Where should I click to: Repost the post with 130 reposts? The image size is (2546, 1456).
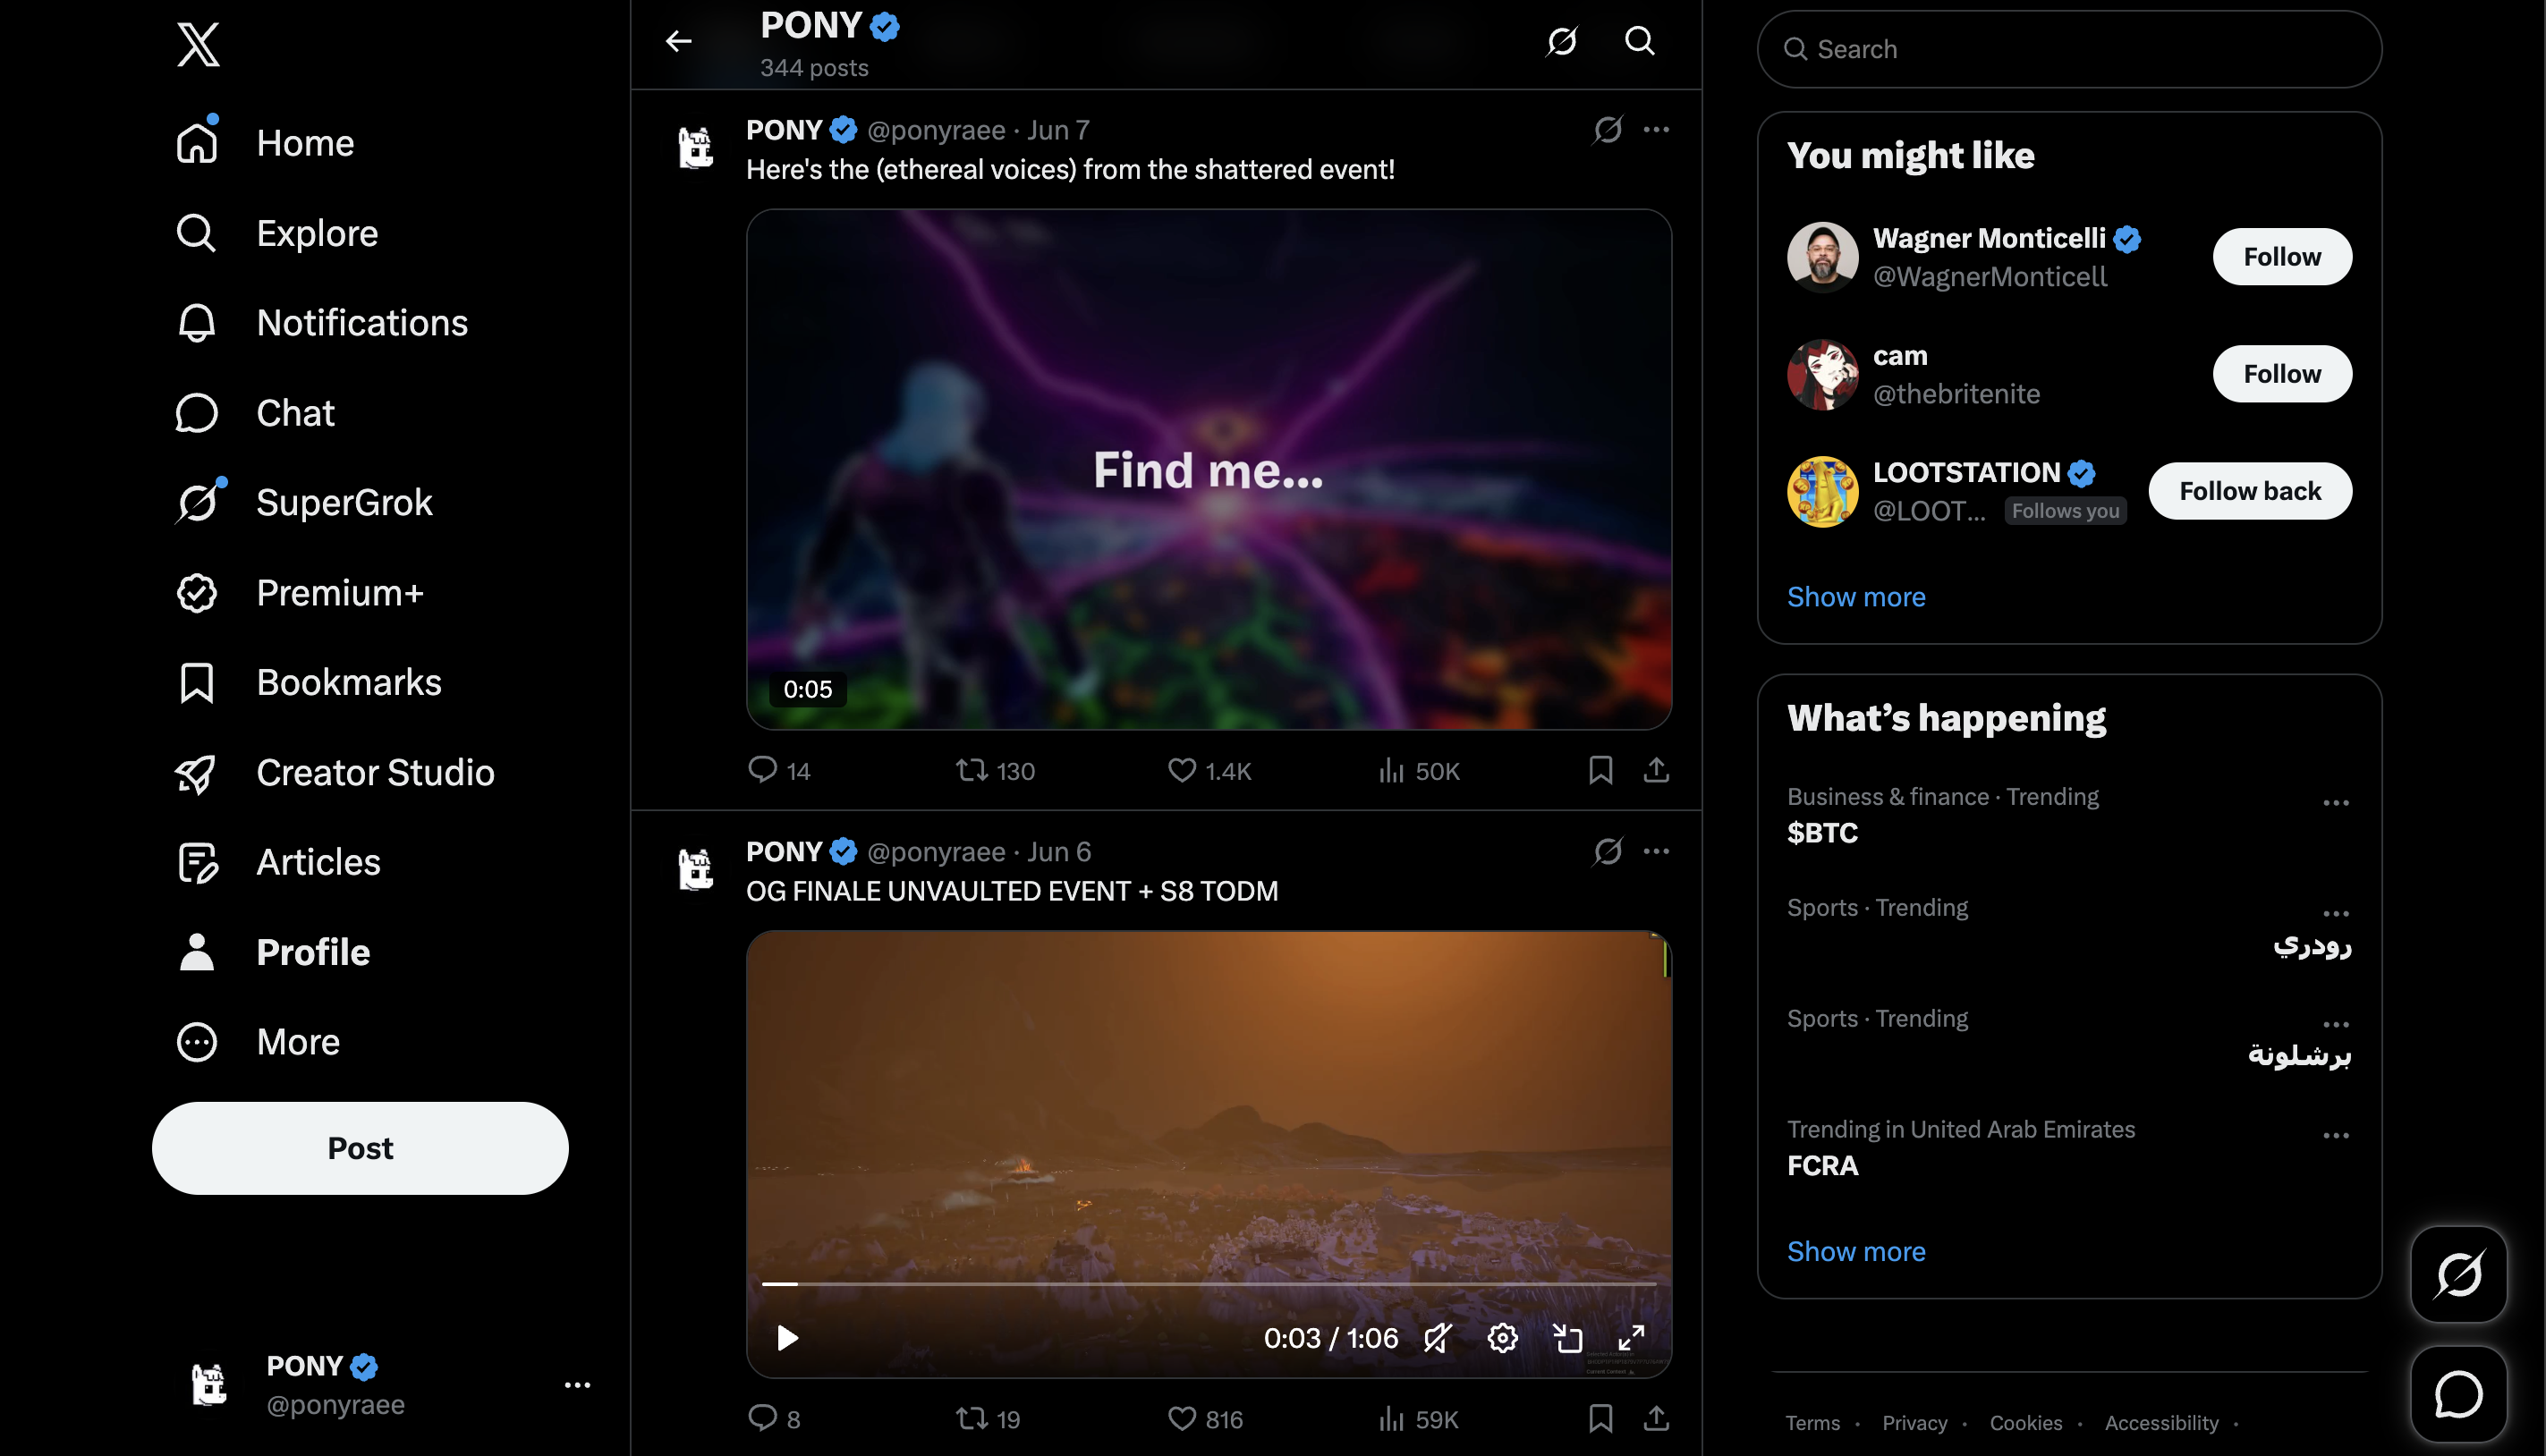[x=995, y=770]
